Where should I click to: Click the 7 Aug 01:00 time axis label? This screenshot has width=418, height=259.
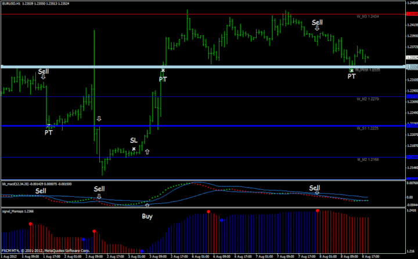(x=264, y=257)
